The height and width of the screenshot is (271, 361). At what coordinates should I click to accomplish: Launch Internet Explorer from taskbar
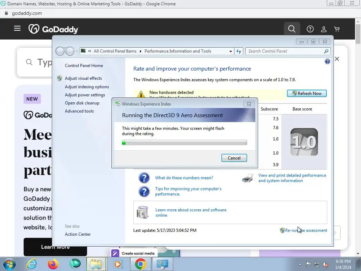[x=31, y=264]
